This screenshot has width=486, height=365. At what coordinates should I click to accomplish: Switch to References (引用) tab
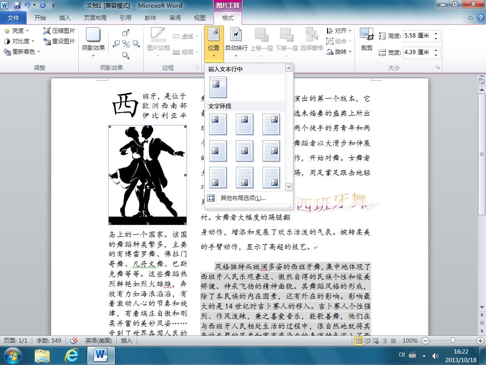coord(125,18)
